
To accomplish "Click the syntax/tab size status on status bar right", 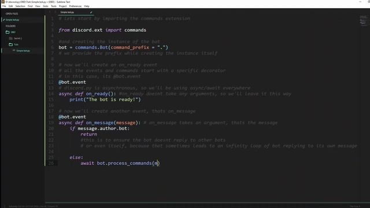I will [355, 206].
